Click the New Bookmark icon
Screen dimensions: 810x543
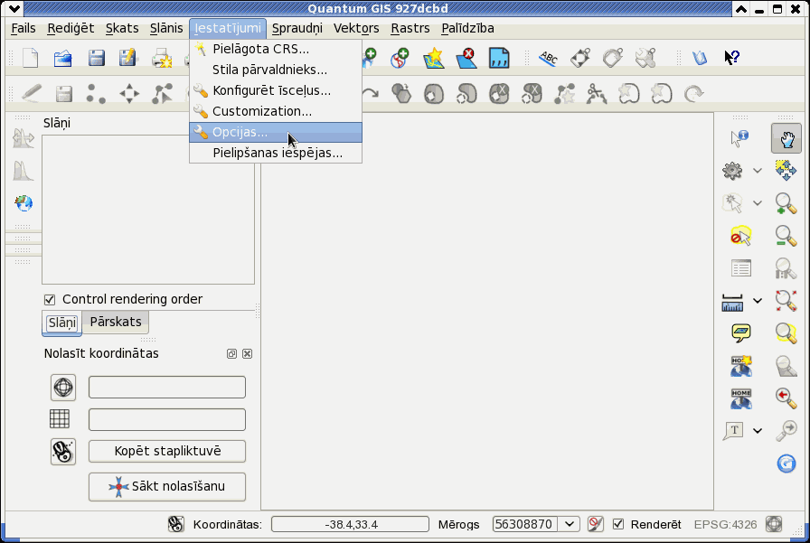coord(740,365)
